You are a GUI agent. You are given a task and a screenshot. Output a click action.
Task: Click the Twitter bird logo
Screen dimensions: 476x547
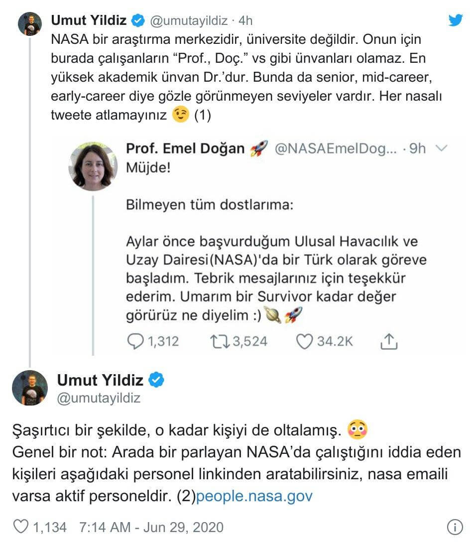[455, 20]
